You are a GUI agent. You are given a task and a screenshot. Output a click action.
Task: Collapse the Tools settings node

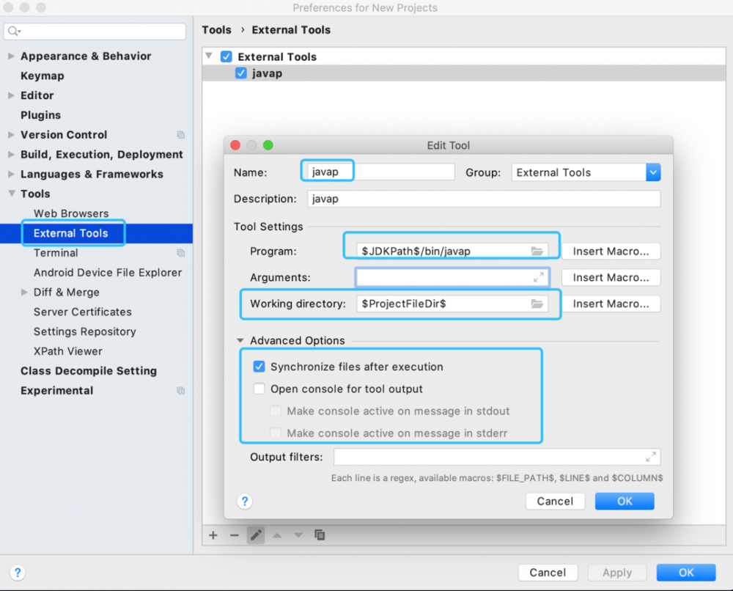click(x=11, y=193)
